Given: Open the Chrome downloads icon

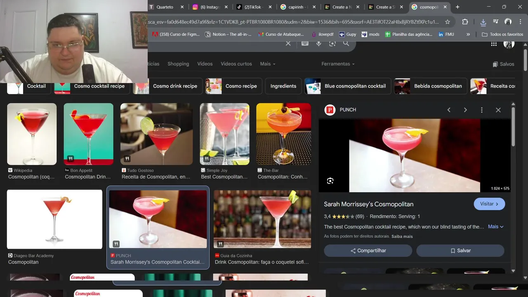Looking at the screenshot, I should pos(483,22).
